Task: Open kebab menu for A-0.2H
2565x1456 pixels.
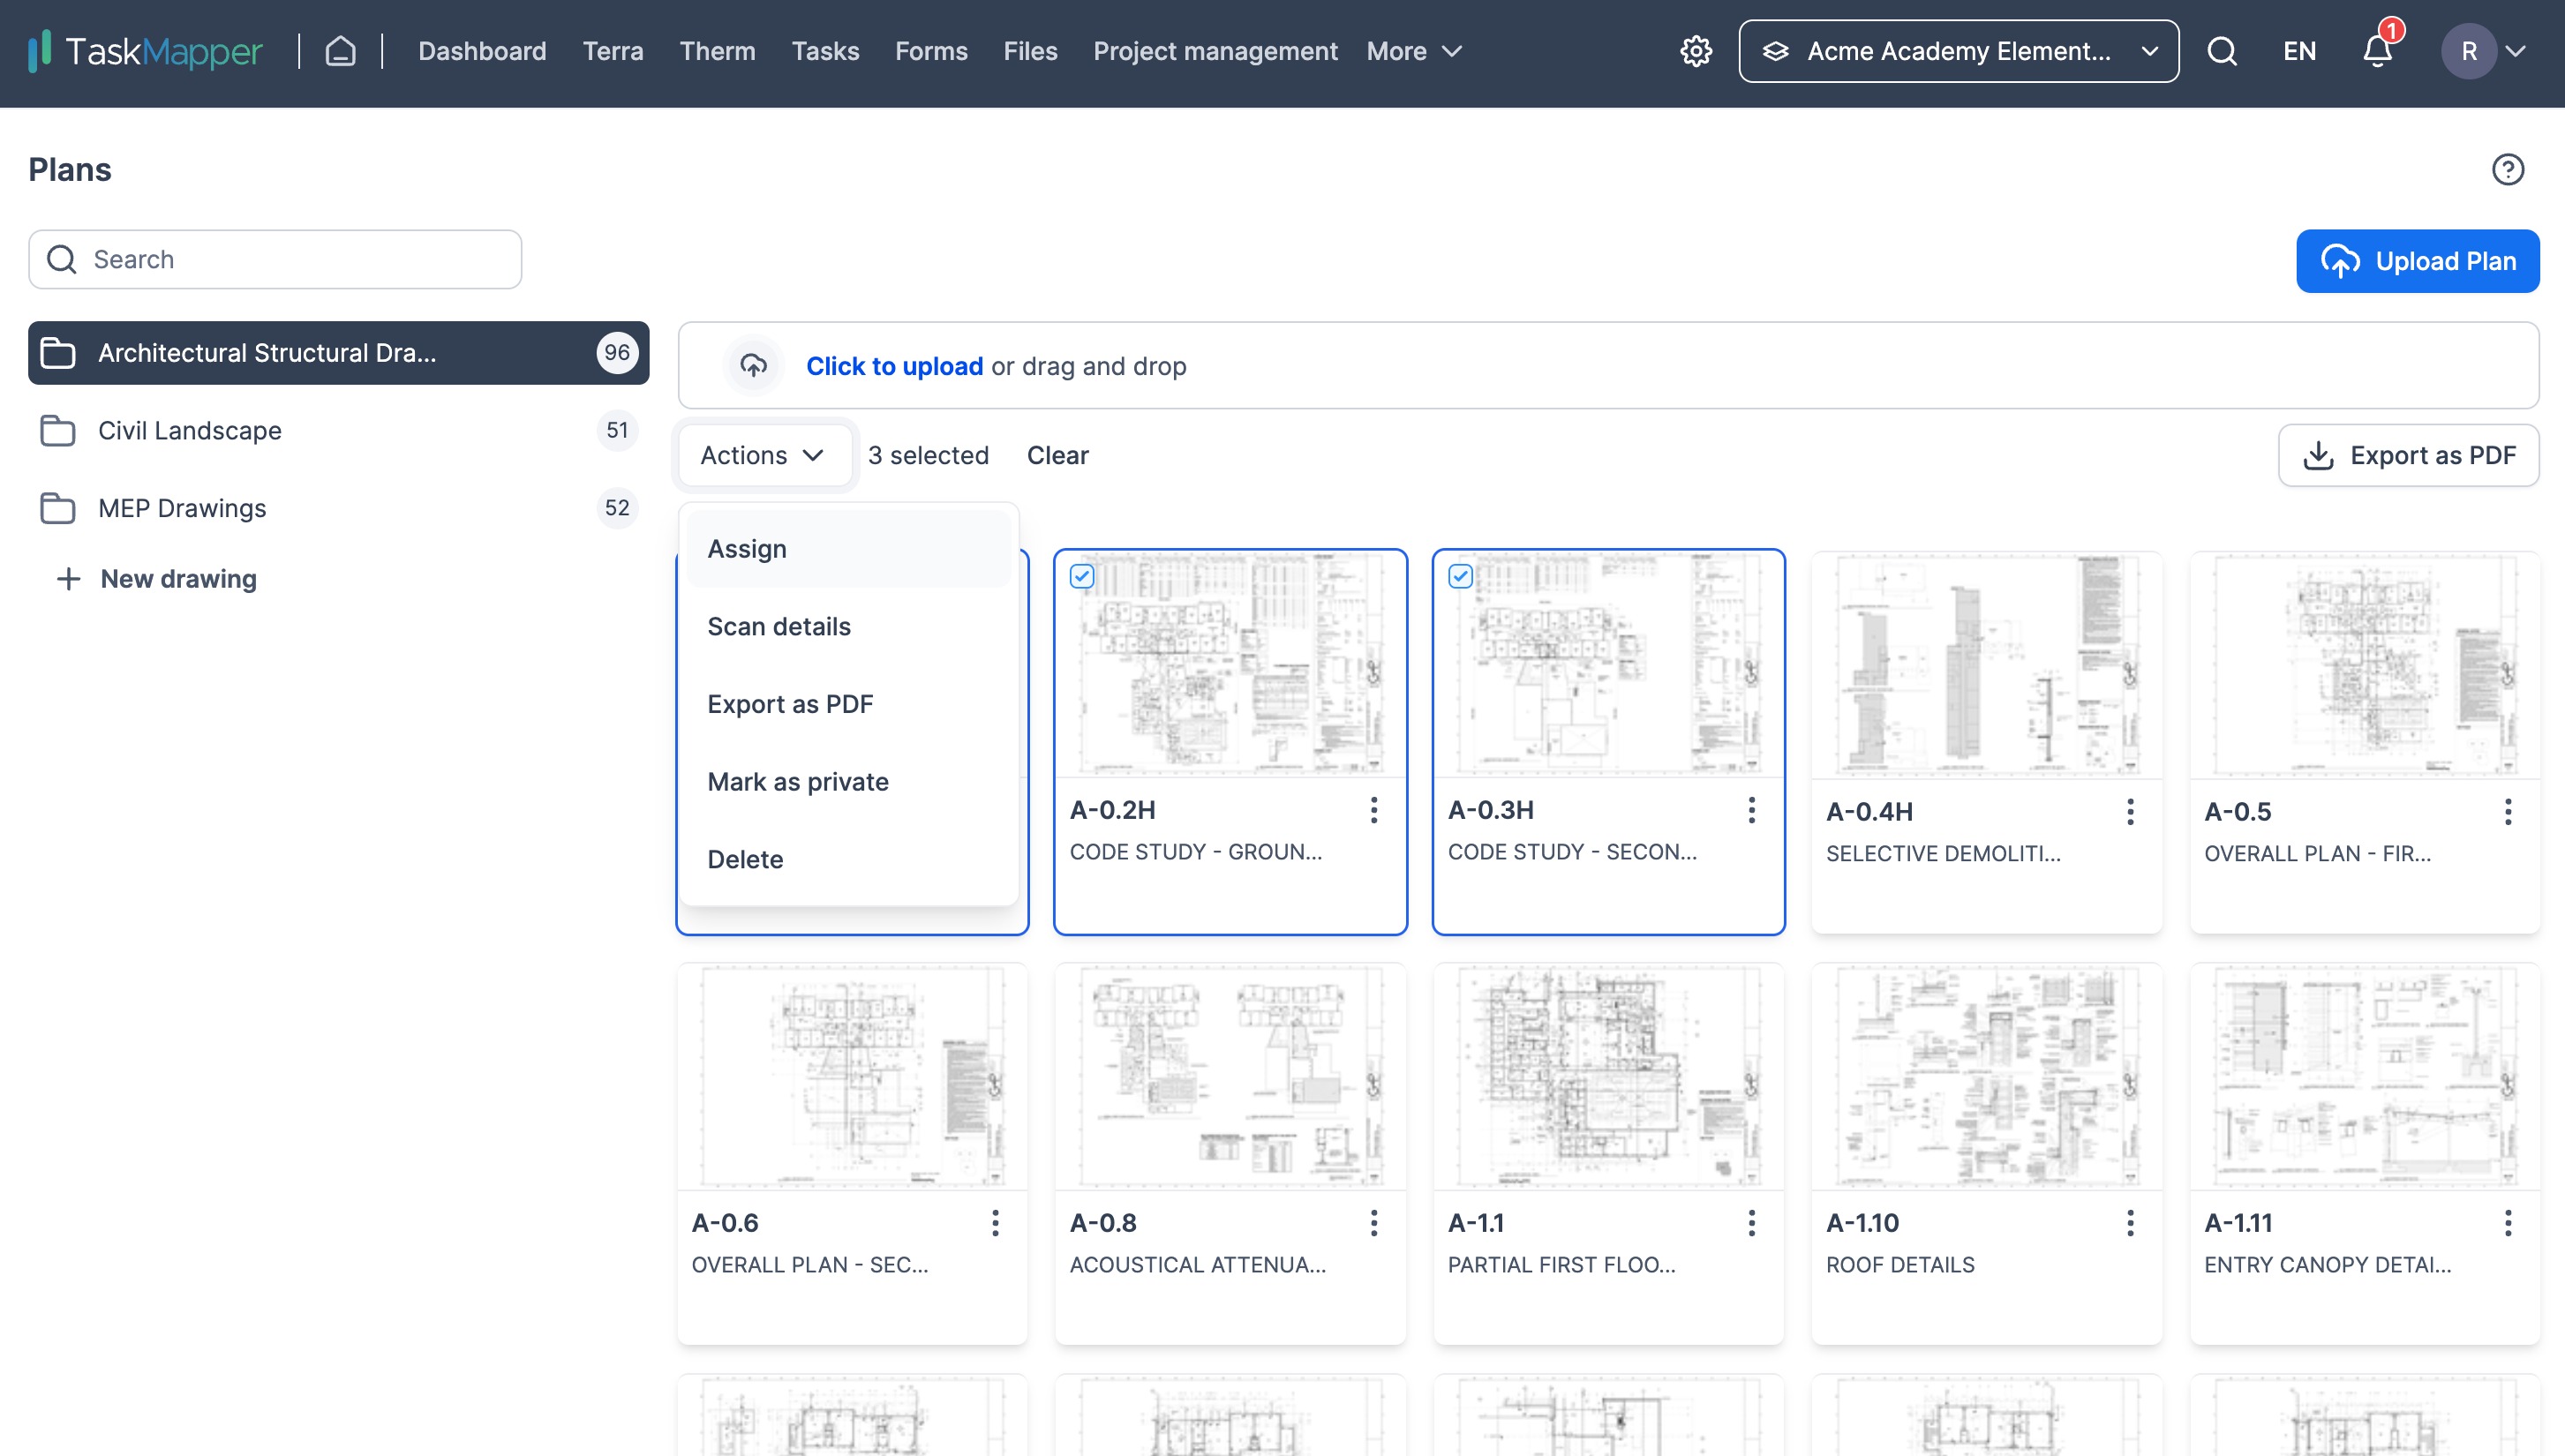Action: click(1374, 810)
